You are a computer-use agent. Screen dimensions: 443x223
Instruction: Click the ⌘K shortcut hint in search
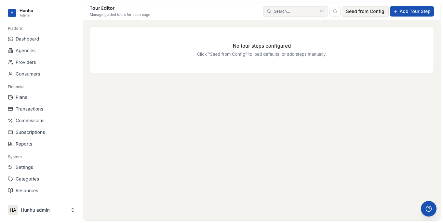coord(322,11)
